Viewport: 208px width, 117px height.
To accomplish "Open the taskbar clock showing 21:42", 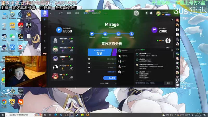I will pos(198,115).
